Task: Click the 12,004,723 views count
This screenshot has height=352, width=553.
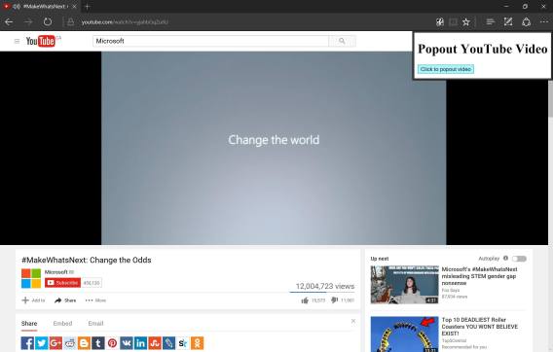Action: [325, 286]
